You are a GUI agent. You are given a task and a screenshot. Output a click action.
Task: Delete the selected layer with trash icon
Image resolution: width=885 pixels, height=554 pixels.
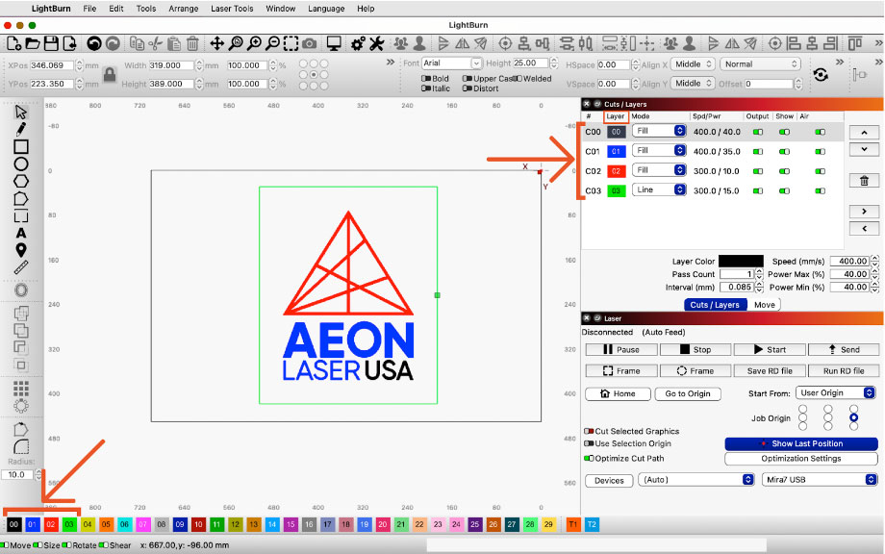864,181
